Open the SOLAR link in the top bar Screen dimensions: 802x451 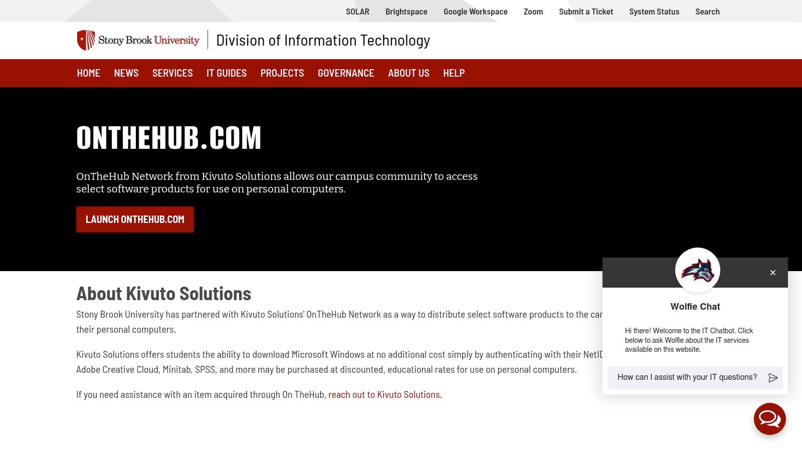[x=357, y=12]
